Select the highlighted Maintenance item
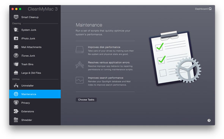The image size is (224, 139). [x=35, y=94]
